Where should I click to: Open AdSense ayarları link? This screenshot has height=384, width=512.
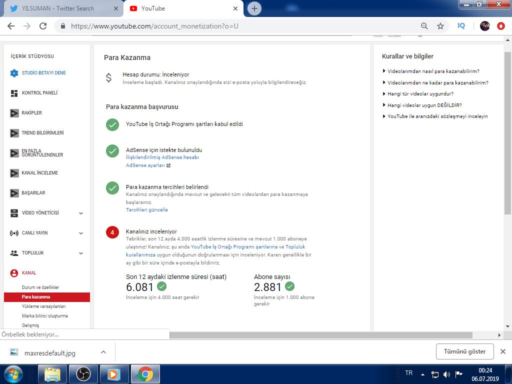coord(145,165)
